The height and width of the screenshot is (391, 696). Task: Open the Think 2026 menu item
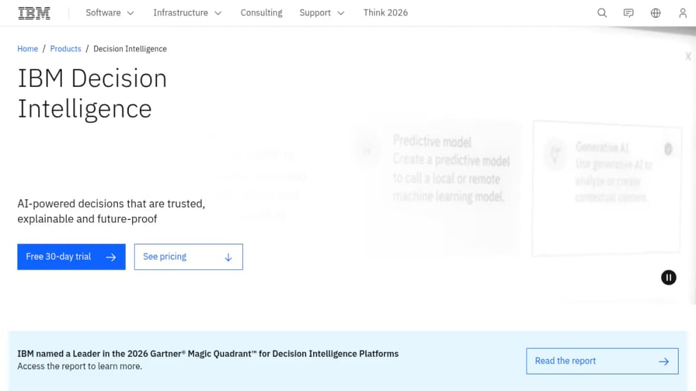point(385,13)
